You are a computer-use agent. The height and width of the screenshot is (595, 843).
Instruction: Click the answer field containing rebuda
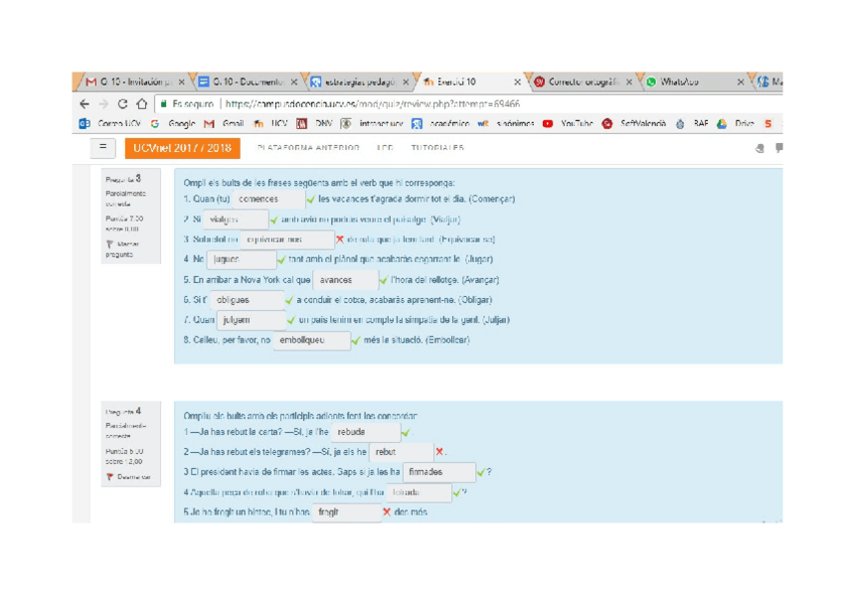[x=366, y=432]
